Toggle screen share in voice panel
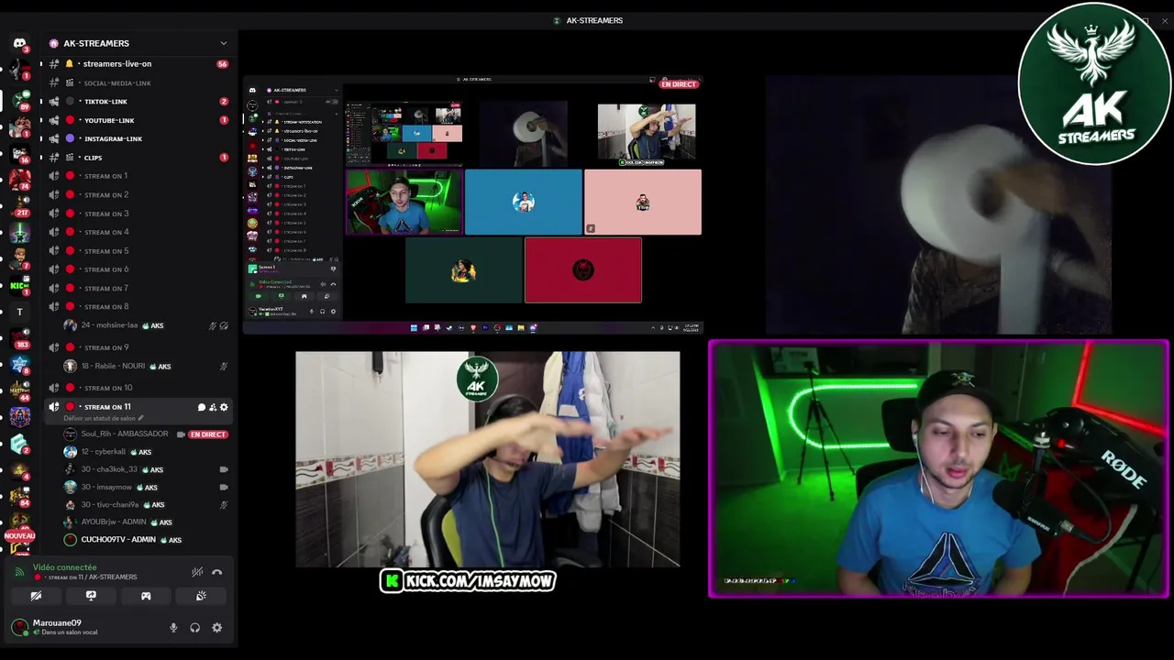The width and height of the screenshot is (1174, 660). coord(91,596)
